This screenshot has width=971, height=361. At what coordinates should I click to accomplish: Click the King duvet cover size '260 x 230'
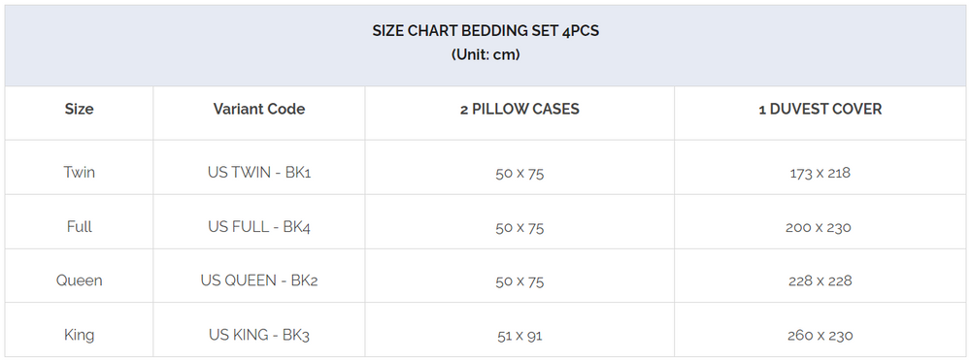820,336
